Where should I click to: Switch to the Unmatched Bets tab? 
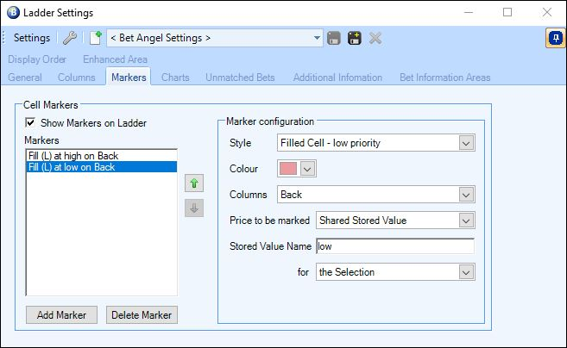click(240, 78)
